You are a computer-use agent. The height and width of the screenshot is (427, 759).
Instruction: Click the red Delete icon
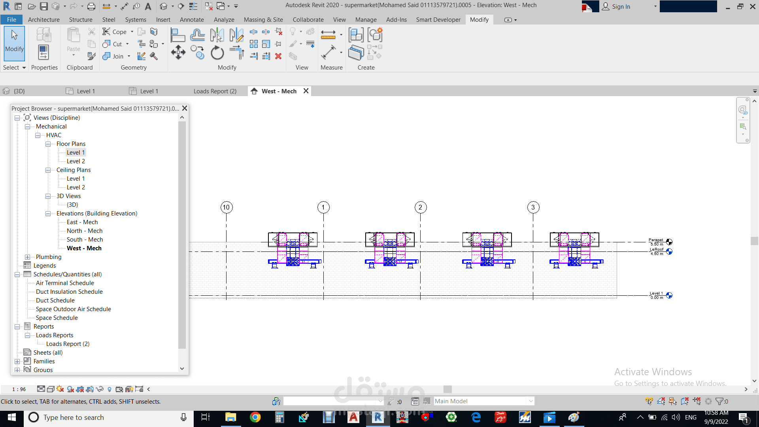point(278,56)
